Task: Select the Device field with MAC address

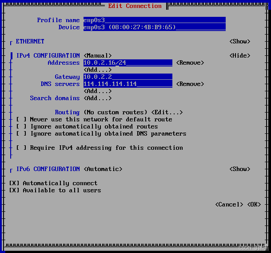Action: (x=154, y=27)
